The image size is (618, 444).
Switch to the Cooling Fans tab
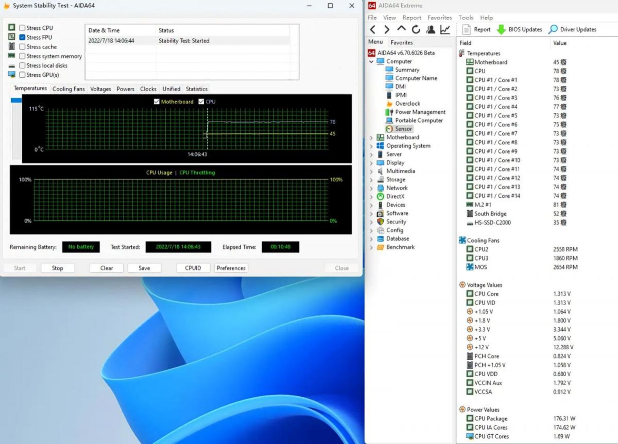pyautogui.click(x=69, y=89)
